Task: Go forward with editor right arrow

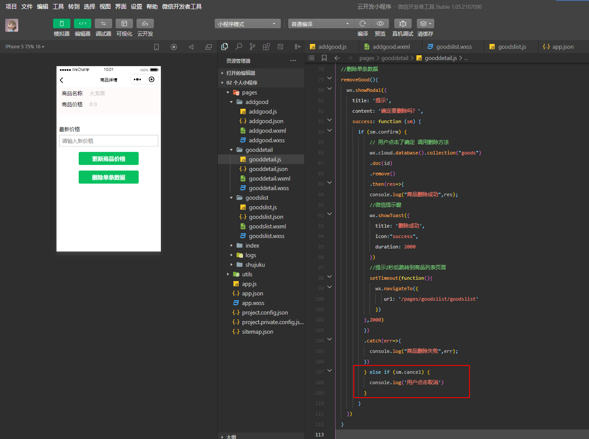Action: pos(349,58)
